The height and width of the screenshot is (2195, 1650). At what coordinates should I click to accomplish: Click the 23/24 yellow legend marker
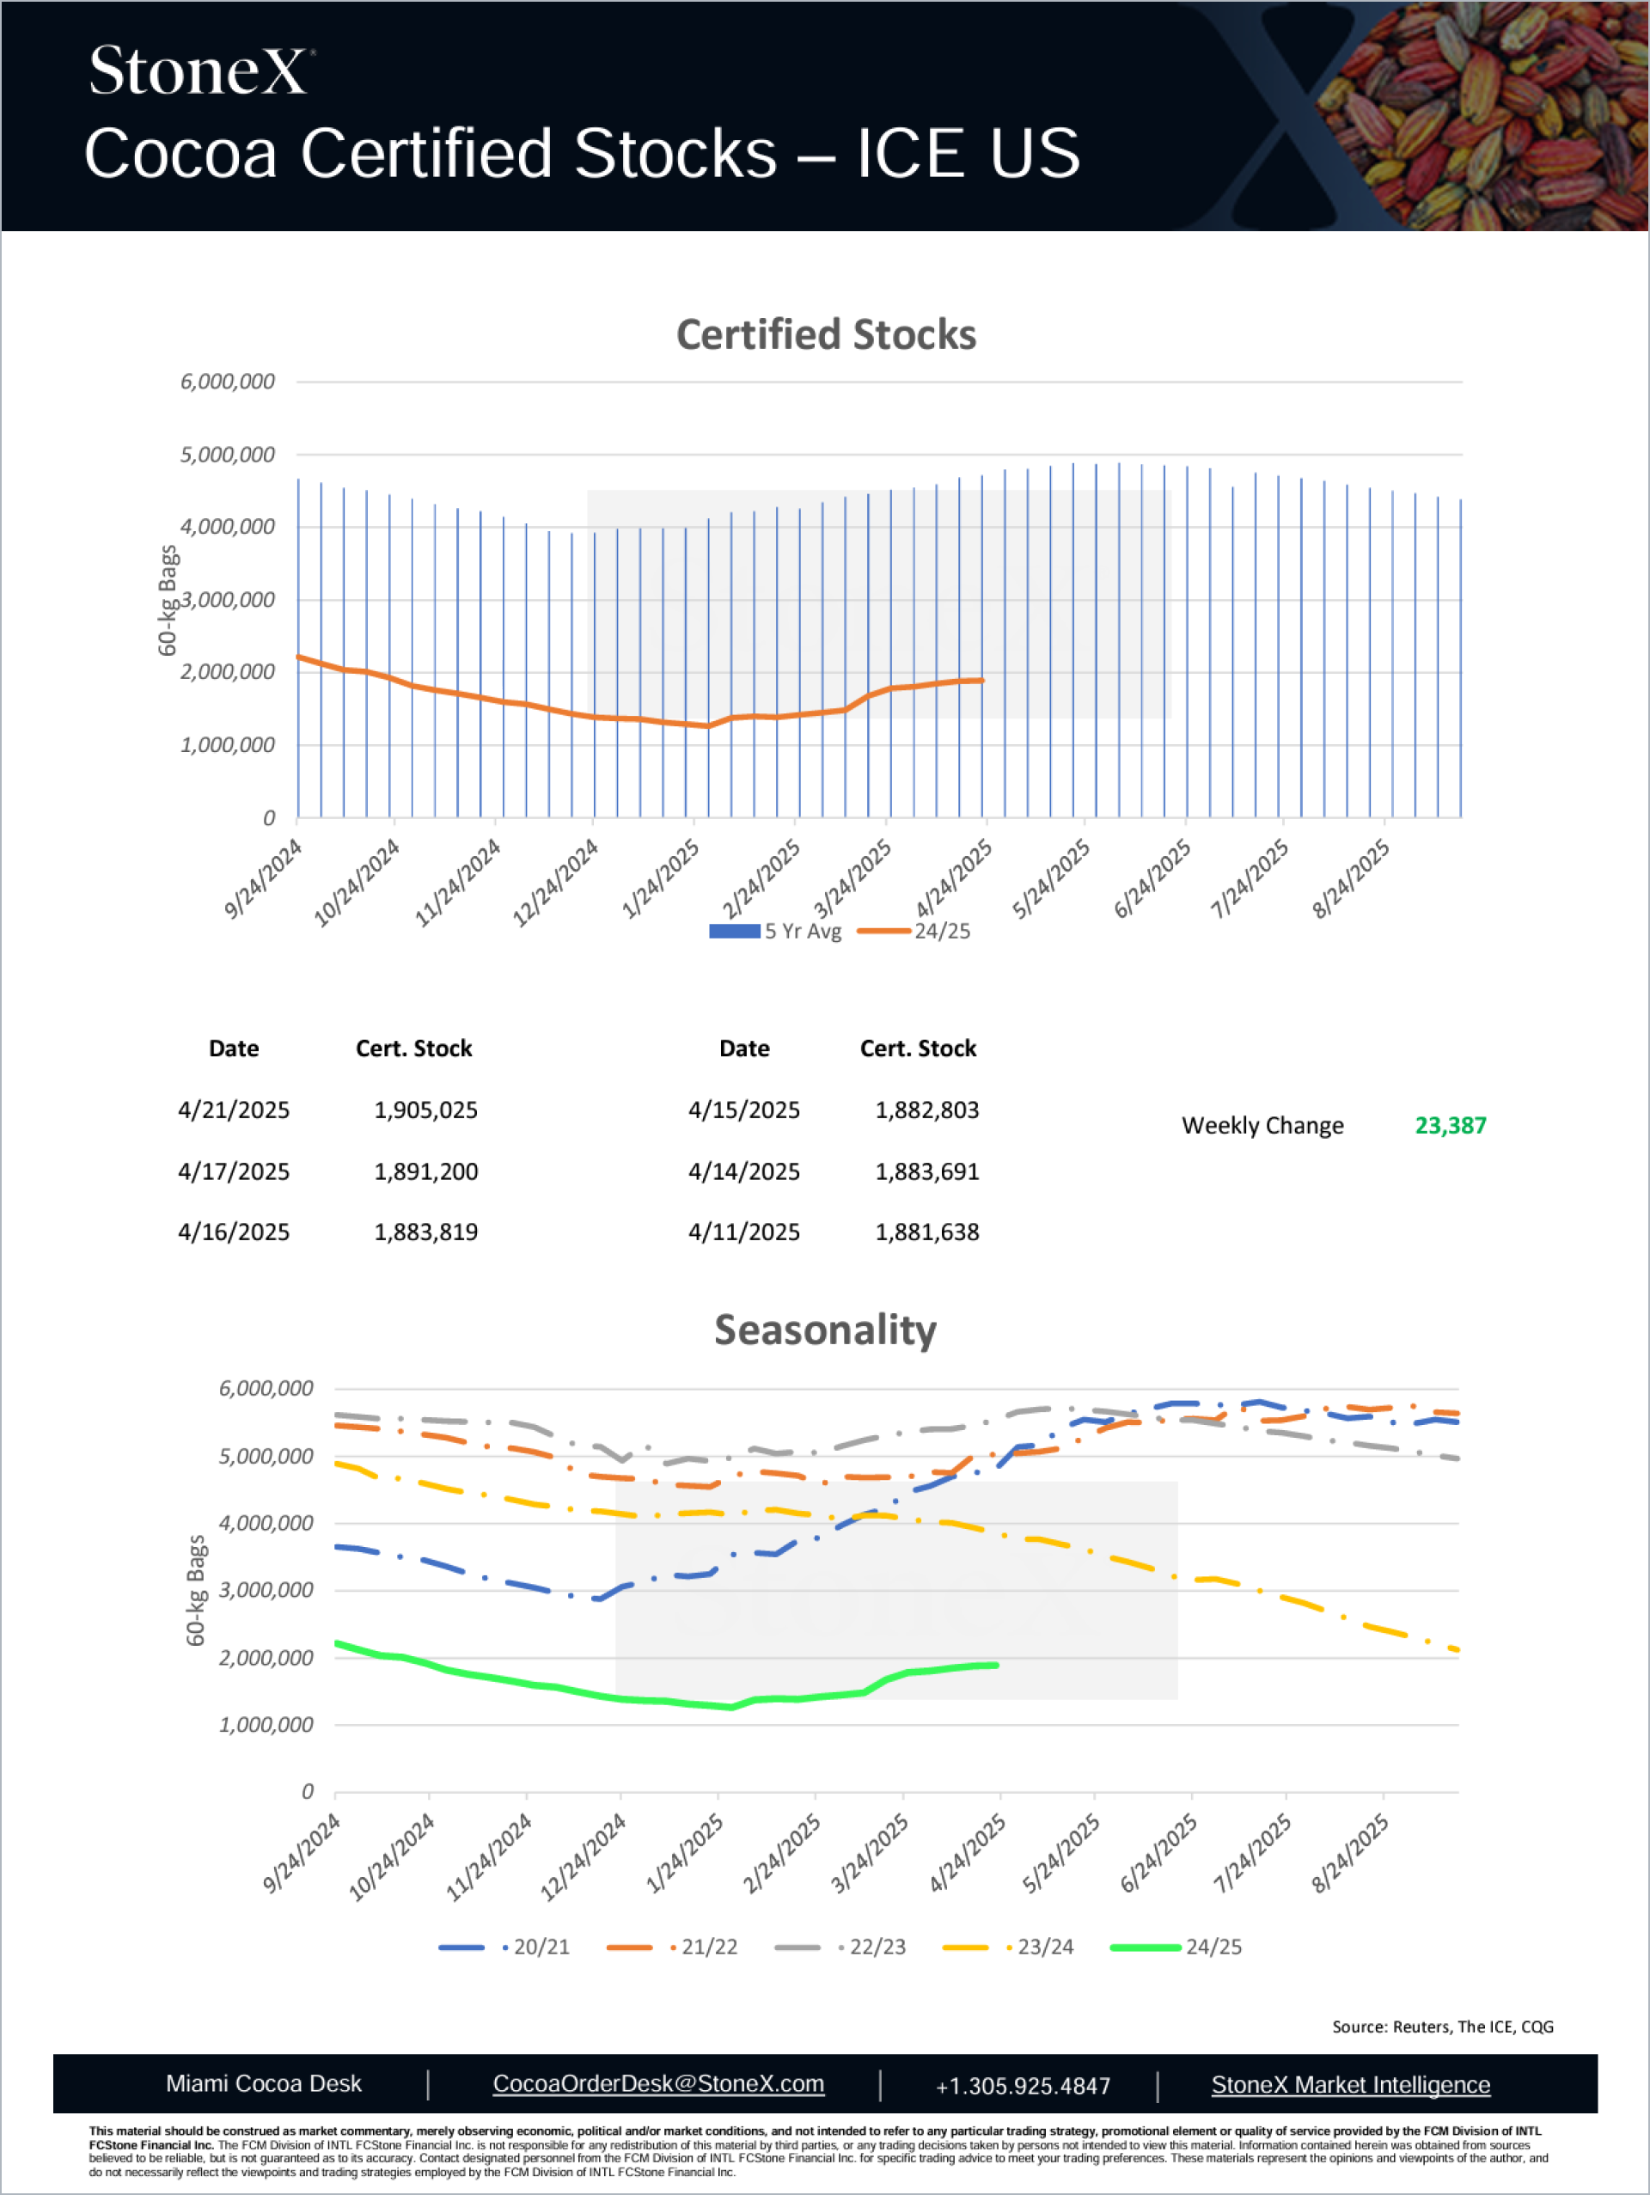(x=965, y=1947)
